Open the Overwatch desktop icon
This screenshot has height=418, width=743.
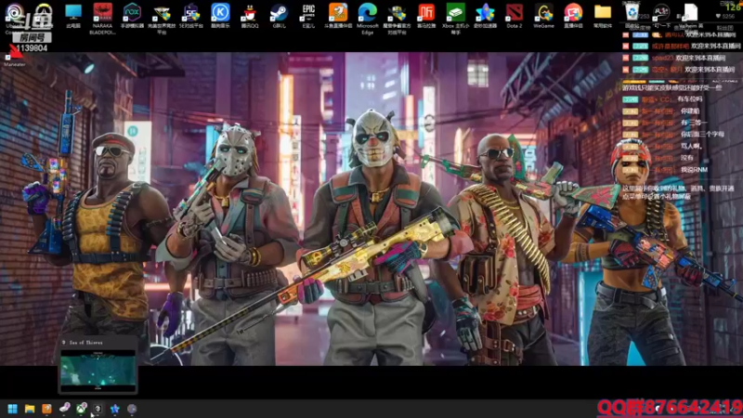click(x=44, y=13)
